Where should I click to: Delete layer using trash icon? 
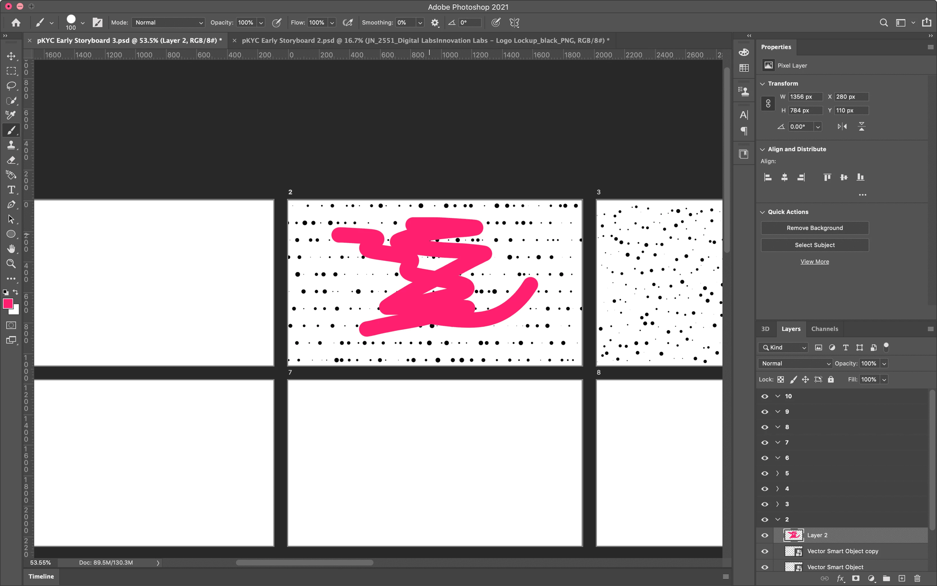(917, 579)
